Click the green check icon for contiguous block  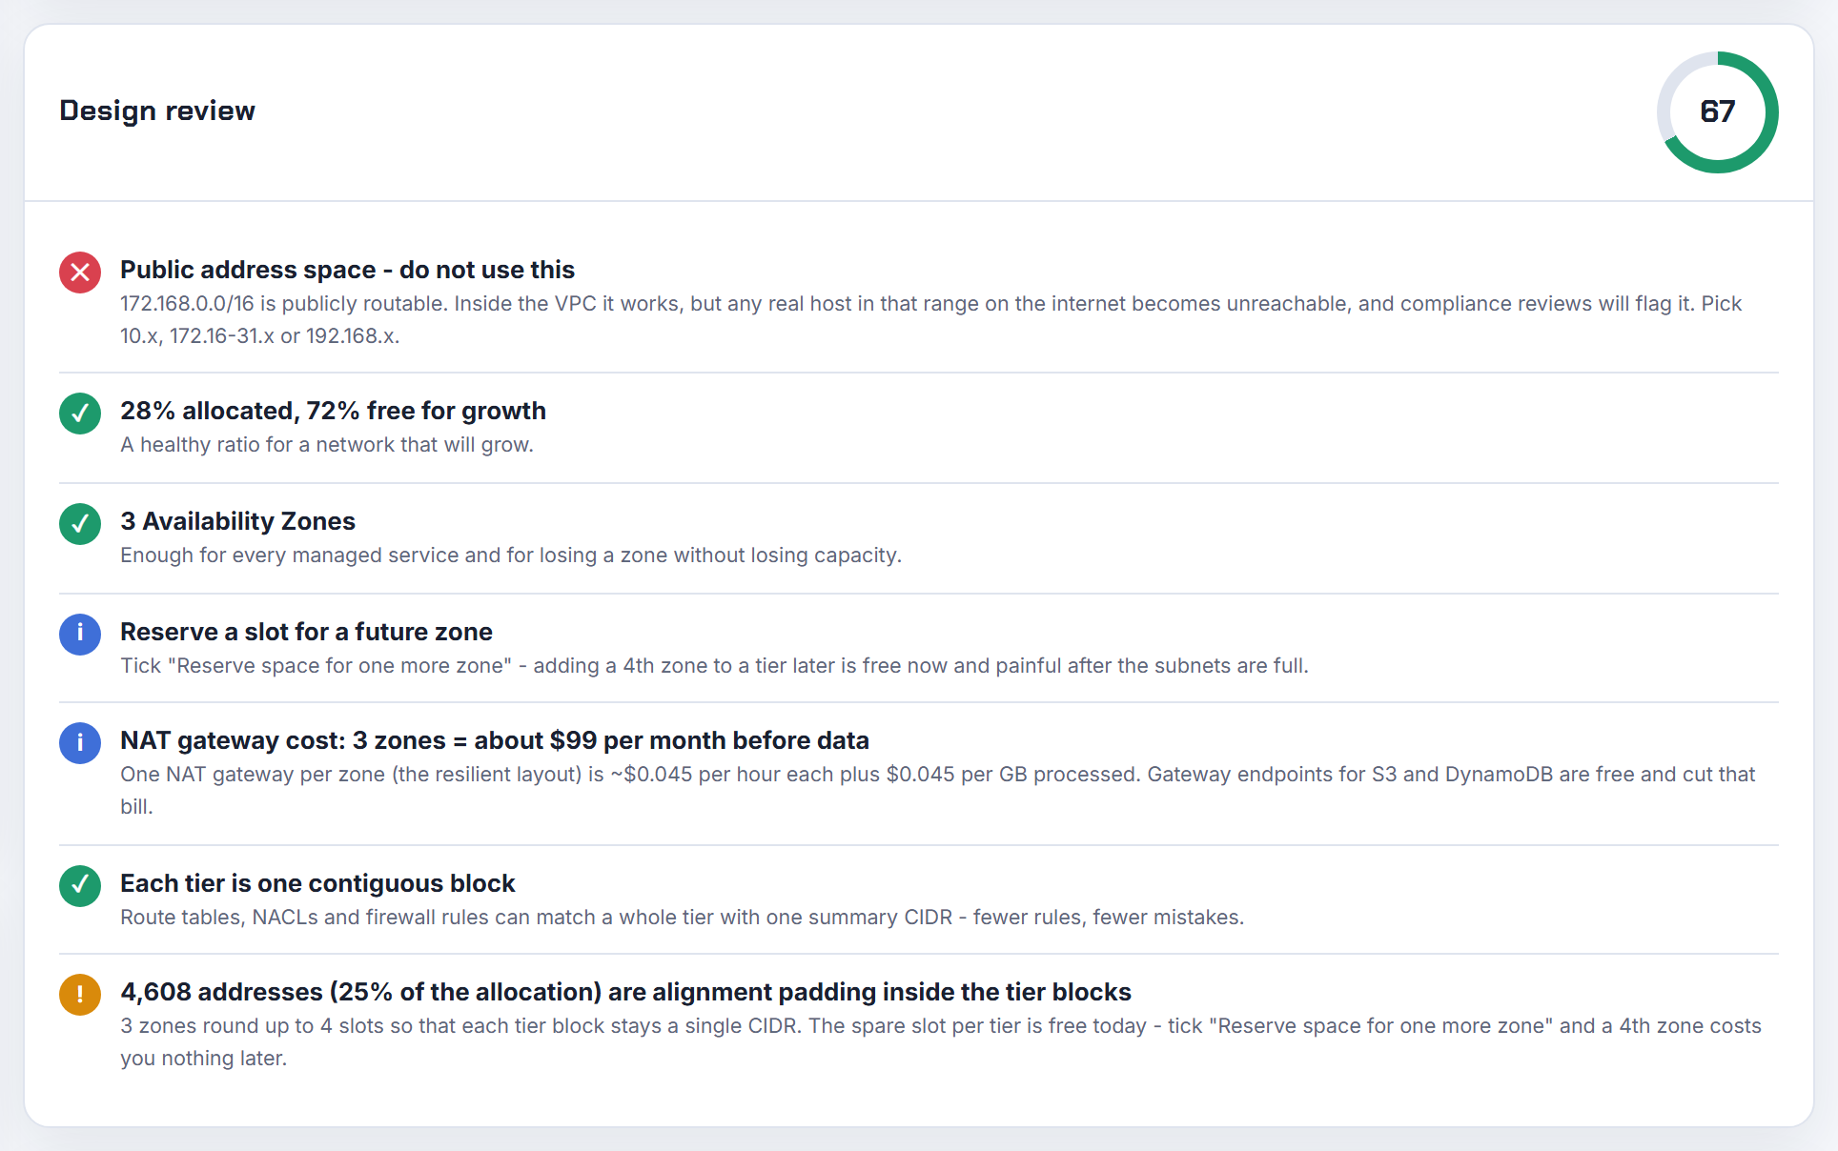(80, 886)
